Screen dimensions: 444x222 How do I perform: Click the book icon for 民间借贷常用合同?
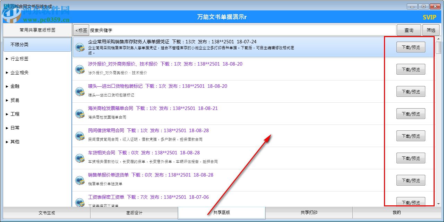(x=80, y=136)
